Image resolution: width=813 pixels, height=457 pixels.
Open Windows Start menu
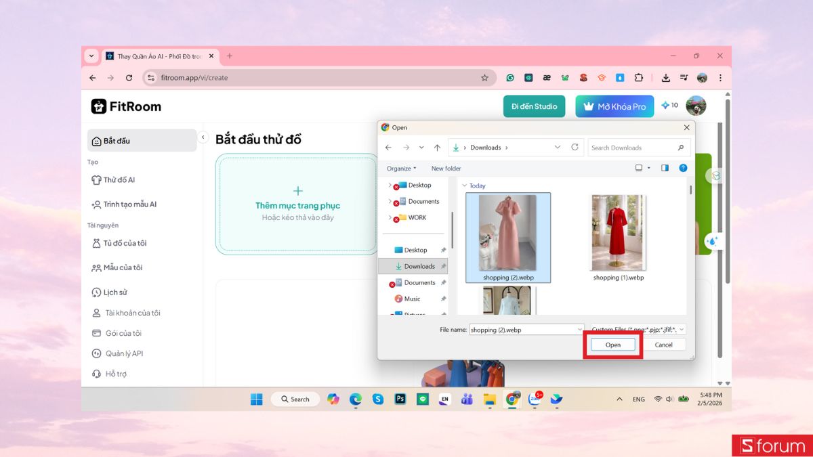257,399
